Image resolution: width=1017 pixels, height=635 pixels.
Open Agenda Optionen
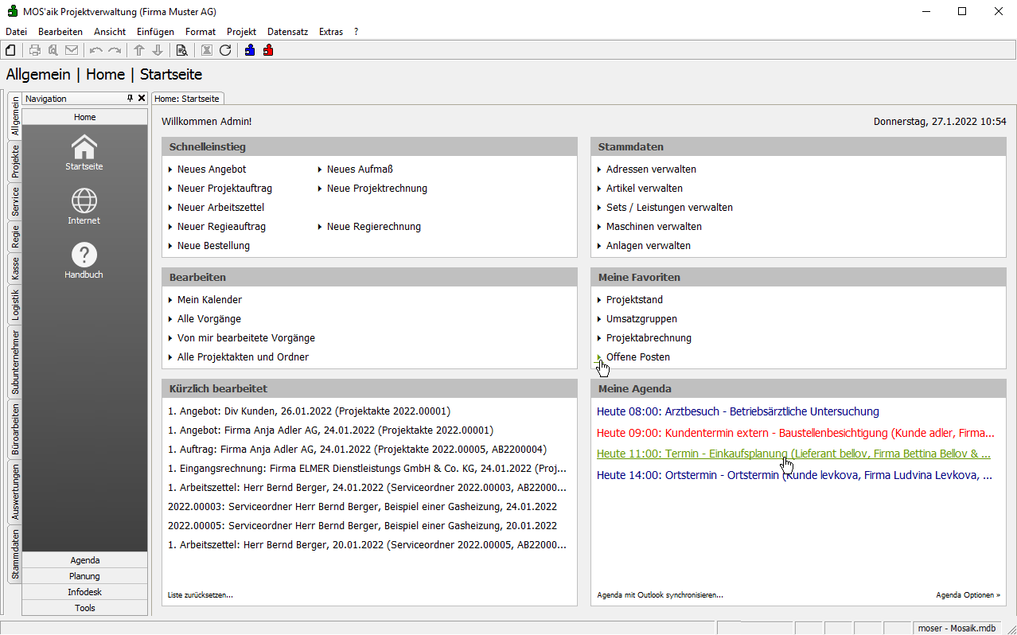coord(968,595)
